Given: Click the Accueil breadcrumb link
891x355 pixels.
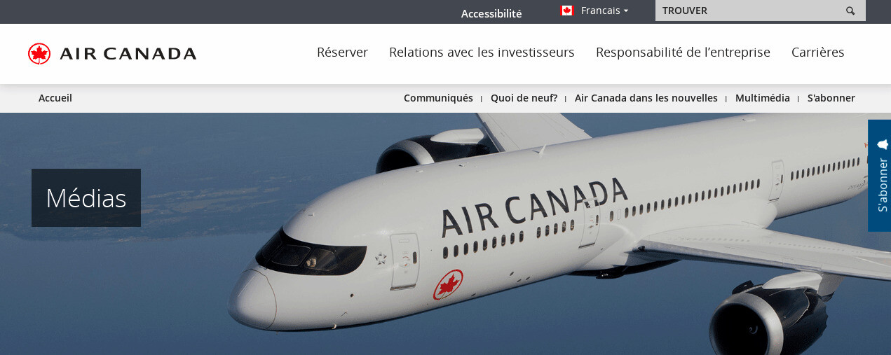Looking at the screenshot, I should pyautogui.click(x=55, y=98).
